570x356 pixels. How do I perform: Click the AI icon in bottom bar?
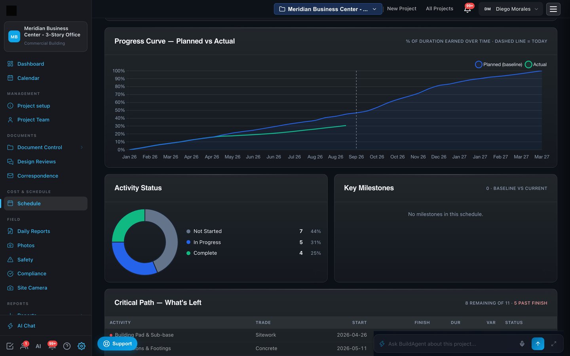pyautogui.click(x=38, y=346)
